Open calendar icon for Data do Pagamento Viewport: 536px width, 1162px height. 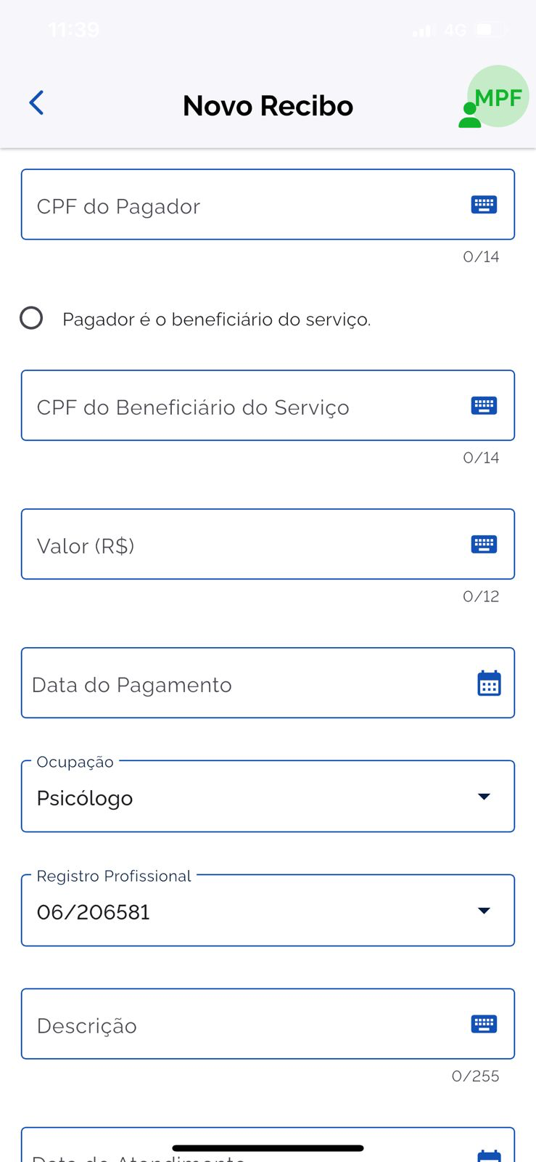pyautogui.click(x=489, y=683)
